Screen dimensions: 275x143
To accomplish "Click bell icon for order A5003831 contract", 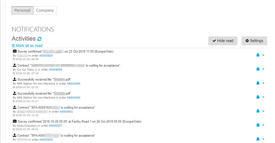I will pyautogui.click(x=258, y=111).
